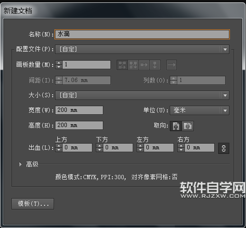The height and width of the screenshot is (228, 246).
Task: Toggle the bleed link chain icon
Action: click(x=224, y=148)
